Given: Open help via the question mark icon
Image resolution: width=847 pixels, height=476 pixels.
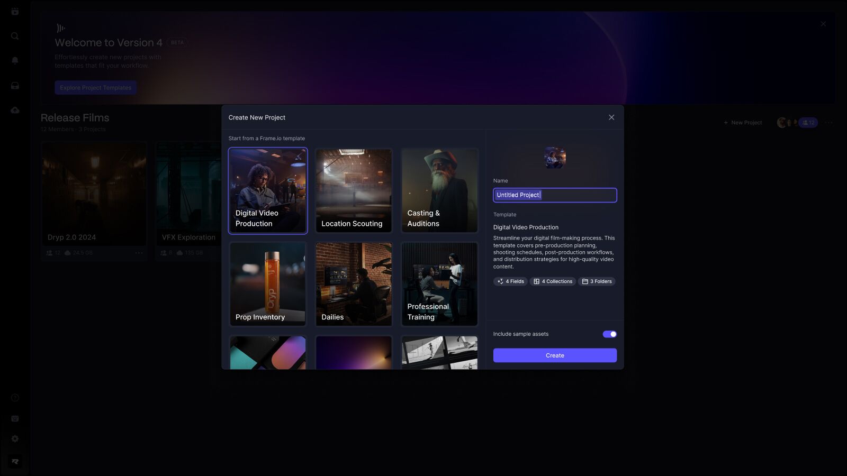Looking at the screenshot, I should point(15,397).
